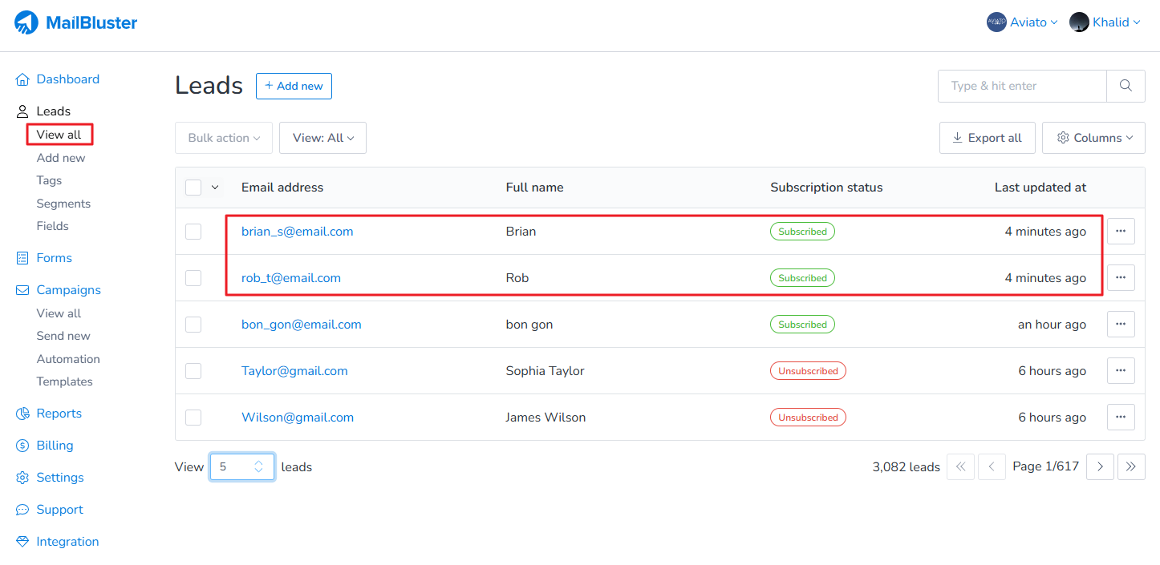Tick the checkbox for Sophia Taylor

coord(193,371)
